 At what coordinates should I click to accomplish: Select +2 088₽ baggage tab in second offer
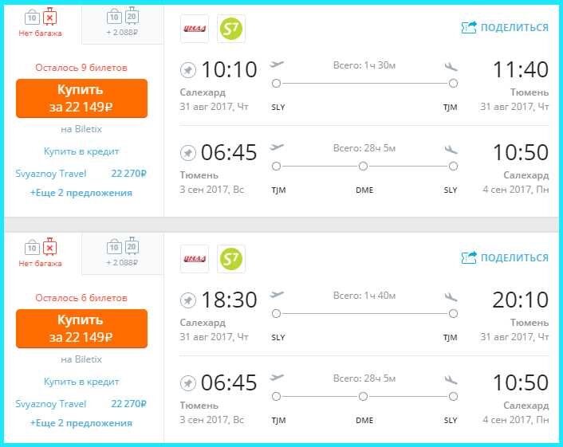click(123, 253)
